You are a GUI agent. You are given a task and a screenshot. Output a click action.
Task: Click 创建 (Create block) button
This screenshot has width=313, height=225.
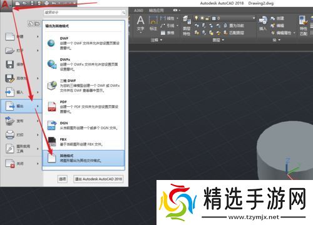click(x=277, y=18)
